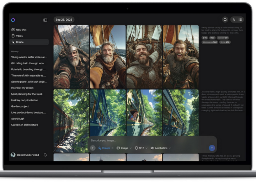Screen dimensions: 256x192
Task: Toggle the Style 400 tag
Action: point(225,42)
